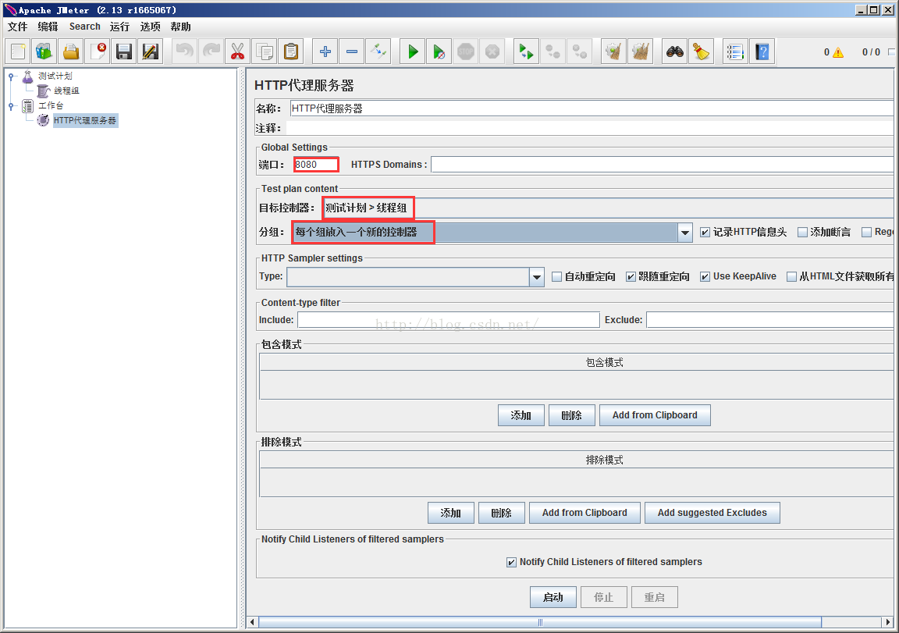Image resolution: width=899 pixels, height=633 pixels.
Task: Click Add from Clipboard under 排除模式
Action: click(x=585, y=513)
